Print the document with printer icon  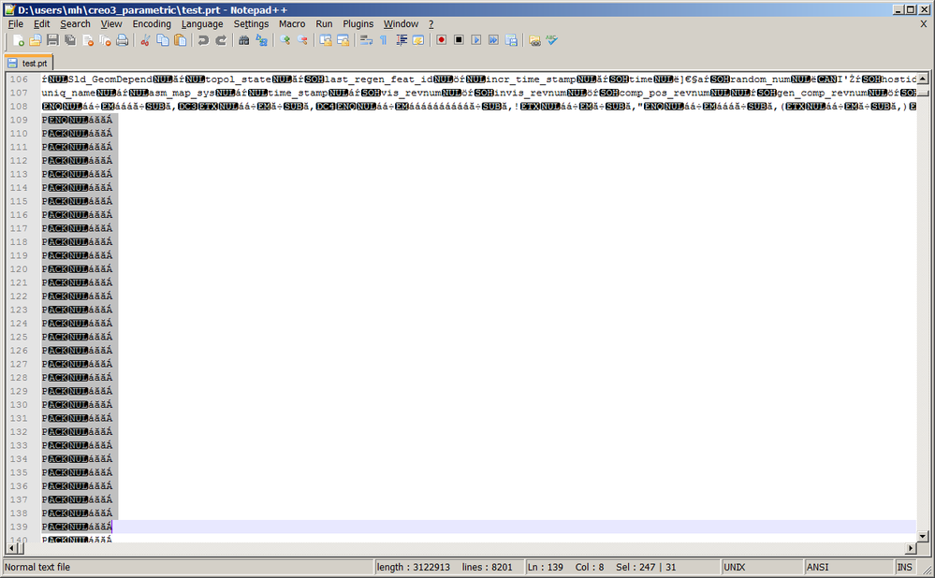pos(123,40)
